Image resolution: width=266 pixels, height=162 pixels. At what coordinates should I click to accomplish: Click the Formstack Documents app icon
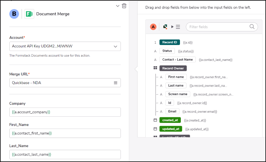point(29,14)
